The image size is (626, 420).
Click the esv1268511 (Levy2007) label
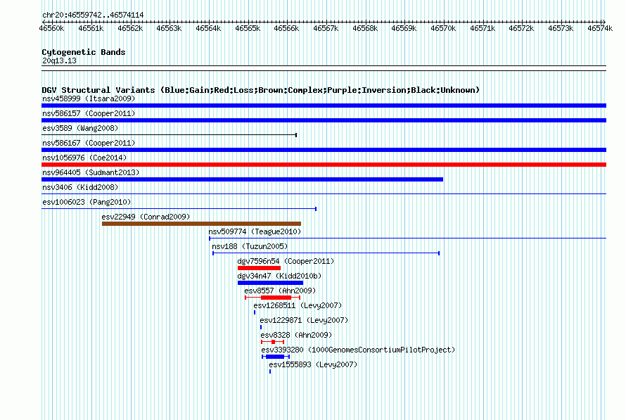click(x=298, y=305)
